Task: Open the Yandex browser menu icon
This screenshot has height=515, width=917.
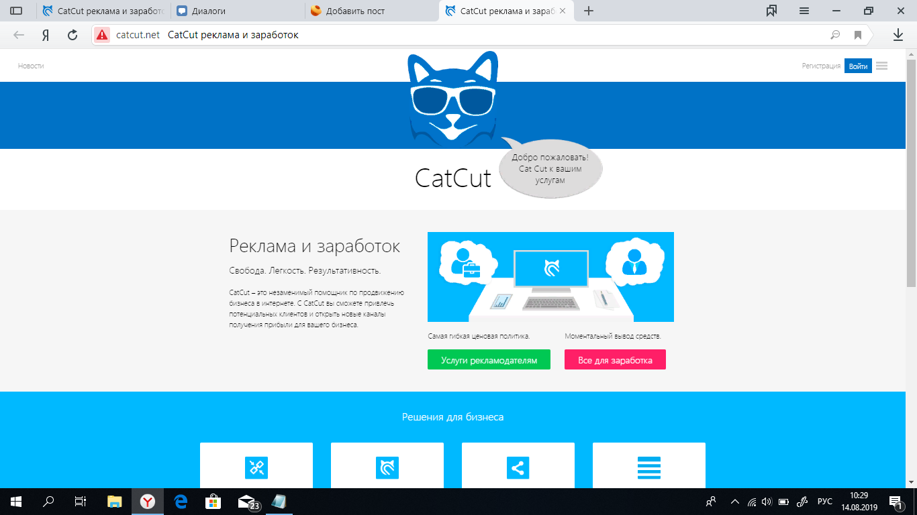Action: [804, 11]
